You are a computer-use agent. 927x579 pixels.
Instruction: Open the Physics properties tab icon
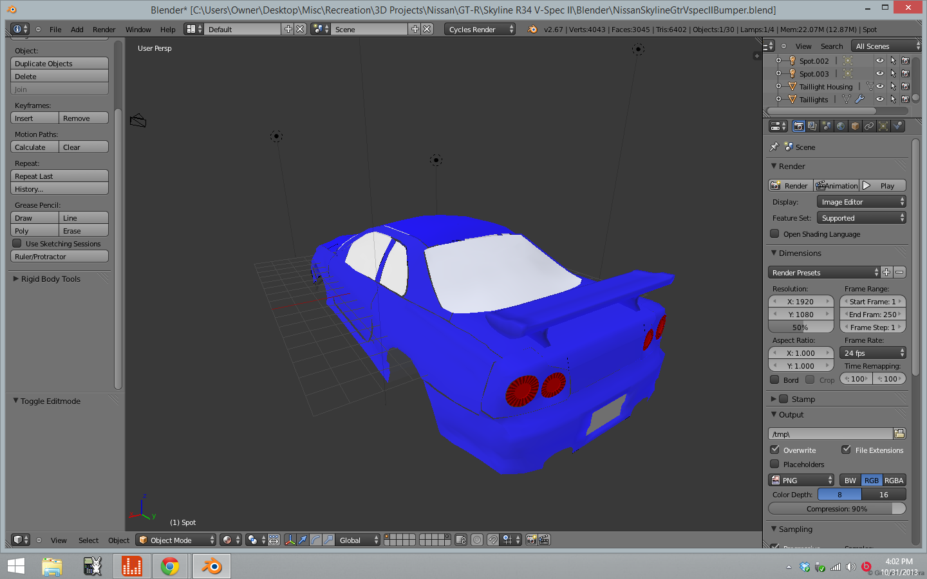897,126
